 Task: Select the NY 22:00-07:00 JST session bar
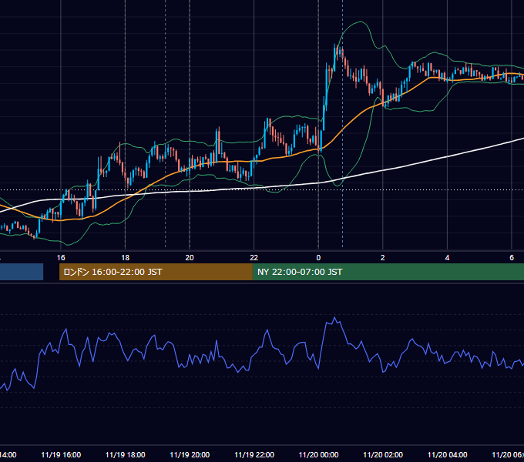pos(388,272)
